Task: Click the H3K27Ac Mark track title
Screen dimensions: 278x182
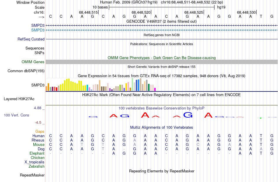Action: click(162, 95)
